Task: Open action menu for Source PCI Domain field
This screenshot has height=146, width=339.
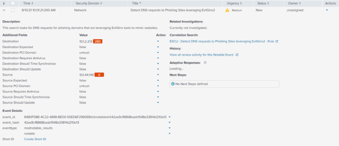Action: click(x=158, y=86)
